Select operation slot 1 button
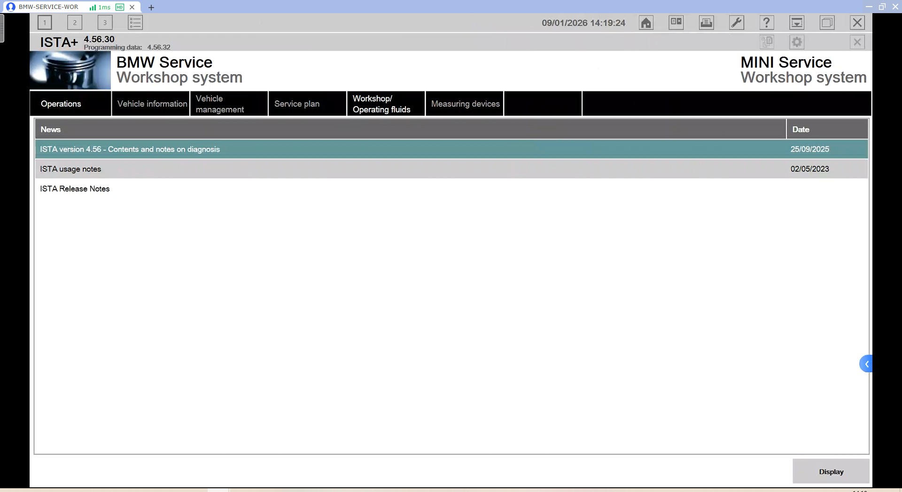Image resolution: width=902 pixels, height=492 pixels. [45, 23]
